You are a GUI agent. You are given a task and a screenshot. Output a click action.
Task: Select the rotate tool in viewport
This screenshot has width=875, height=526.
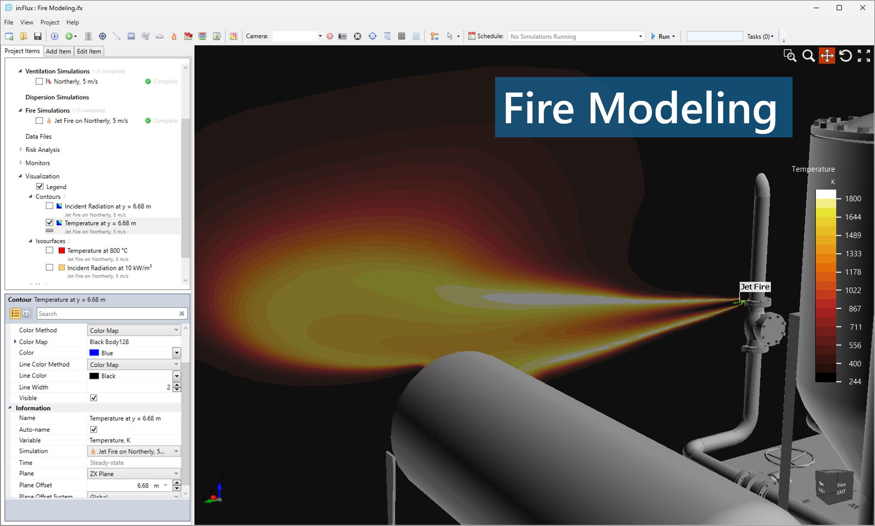click(x=846, y=56)
